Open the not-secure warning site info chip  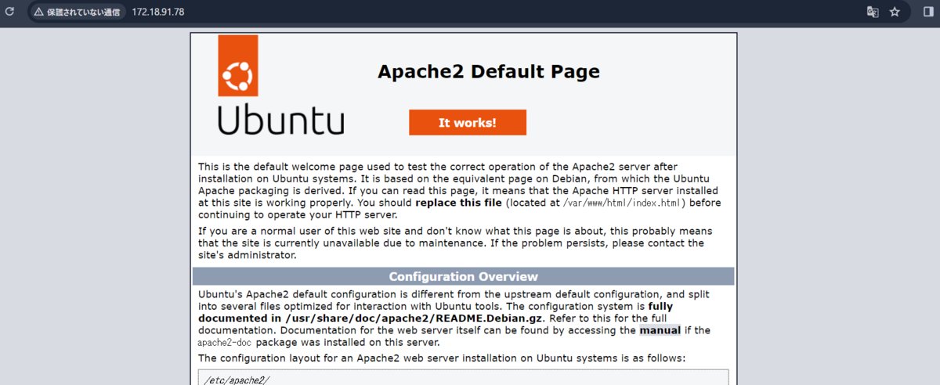77,13
